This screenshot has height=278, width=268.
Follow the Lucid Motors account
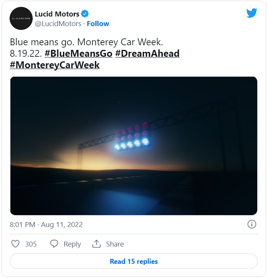click(x=98, y=23)
